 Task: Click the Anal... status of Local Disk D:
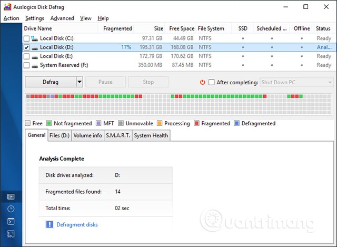324,47
